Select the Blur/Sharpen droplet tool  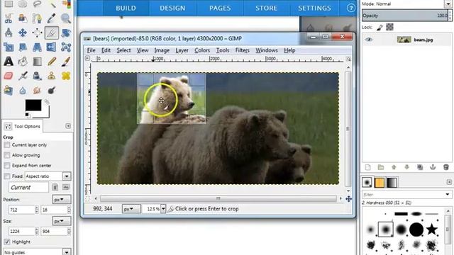(23, 90)
